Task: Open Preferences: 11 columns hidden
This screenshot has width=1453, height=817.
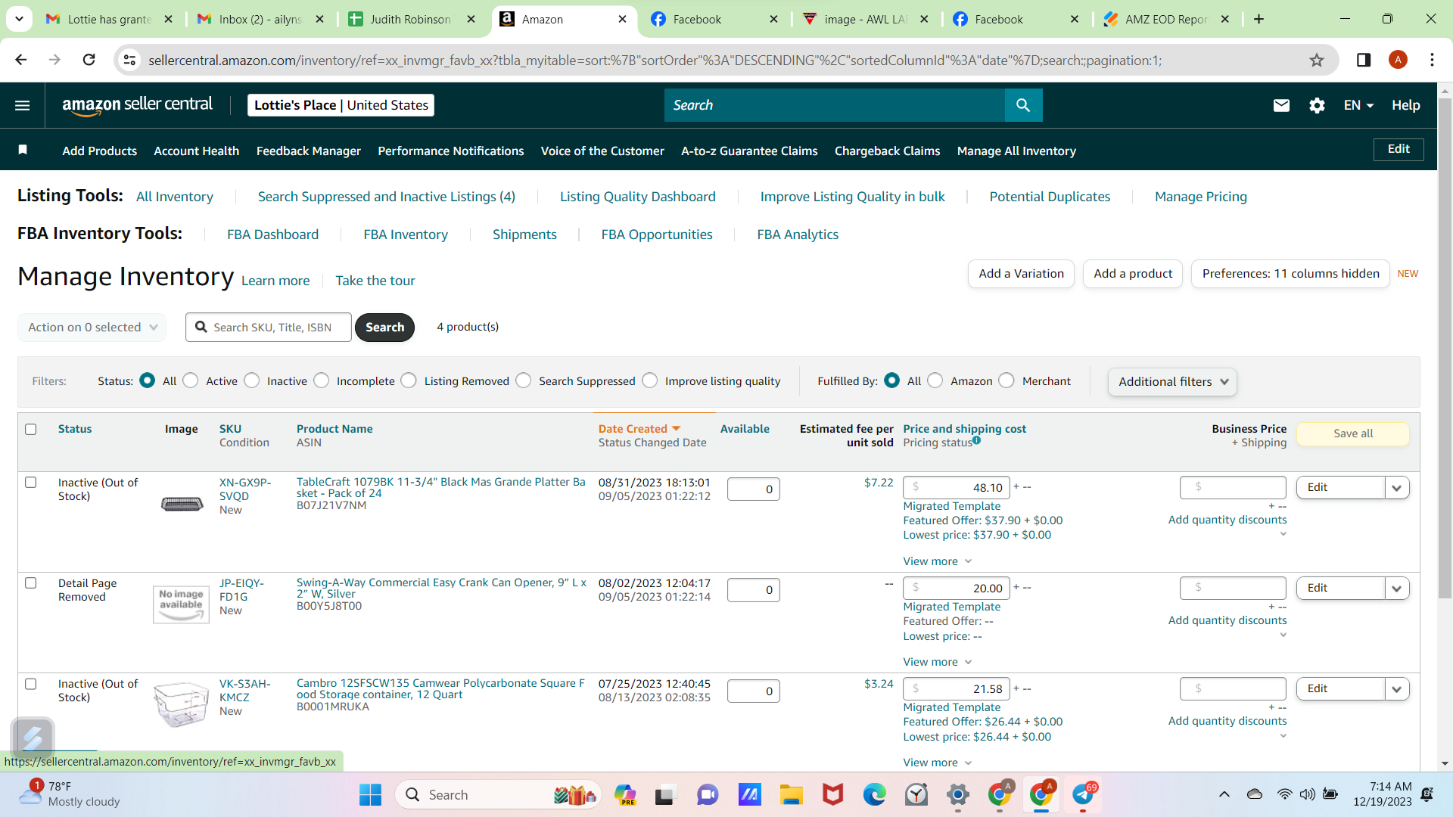Action: (x=1290, y=274)
